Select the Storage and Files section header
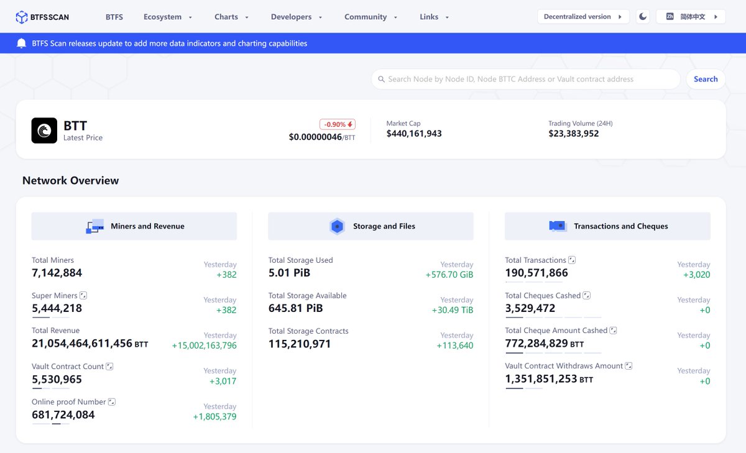The height and width of the screenshot is (453, 746). point(371,226)
